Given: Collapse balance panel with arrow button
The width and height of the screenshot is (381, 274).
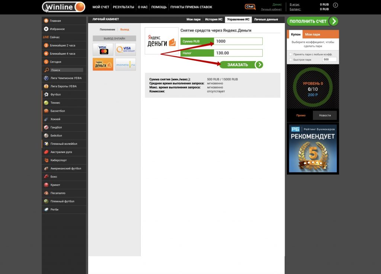Looking at the screenshot, I should (335, 5).
